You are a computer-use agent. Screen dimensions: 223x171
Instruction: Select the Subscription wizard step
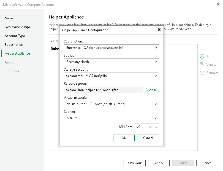pos(14,45)
